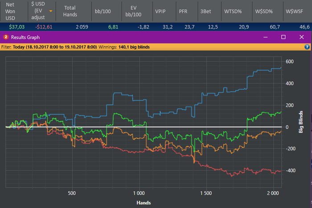Click the 2 059 total hands value
The width and height of the screenshot is (312, 208).
pos(82,27)
